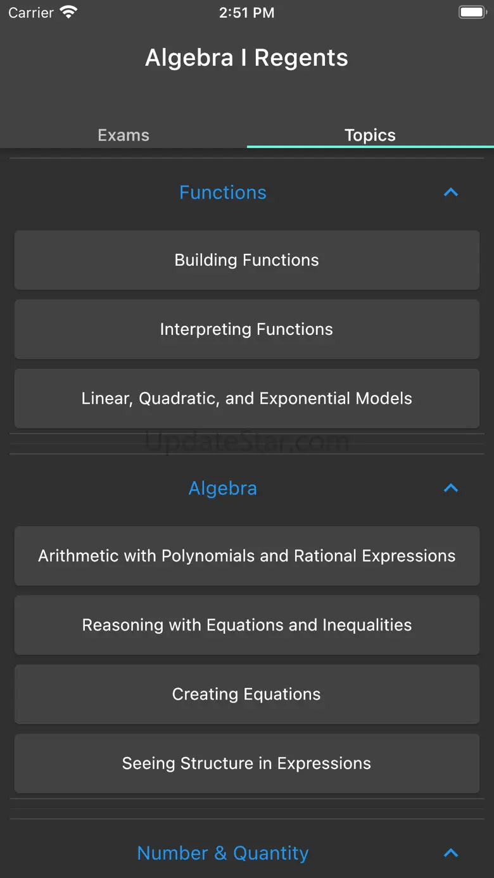
Task: Open Building Functions topic
Action: tap(247, 260)
